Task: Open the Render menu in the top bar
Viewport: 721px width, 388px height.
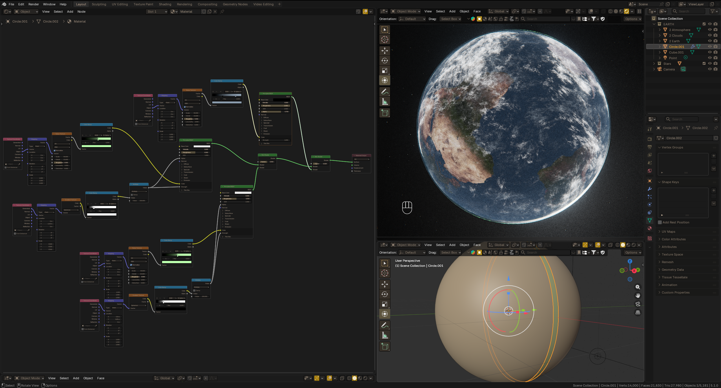Action: coord(34,4)
